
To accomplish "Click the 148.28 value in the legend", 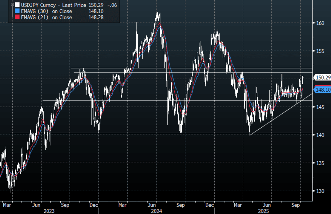I will click(95, 18).
